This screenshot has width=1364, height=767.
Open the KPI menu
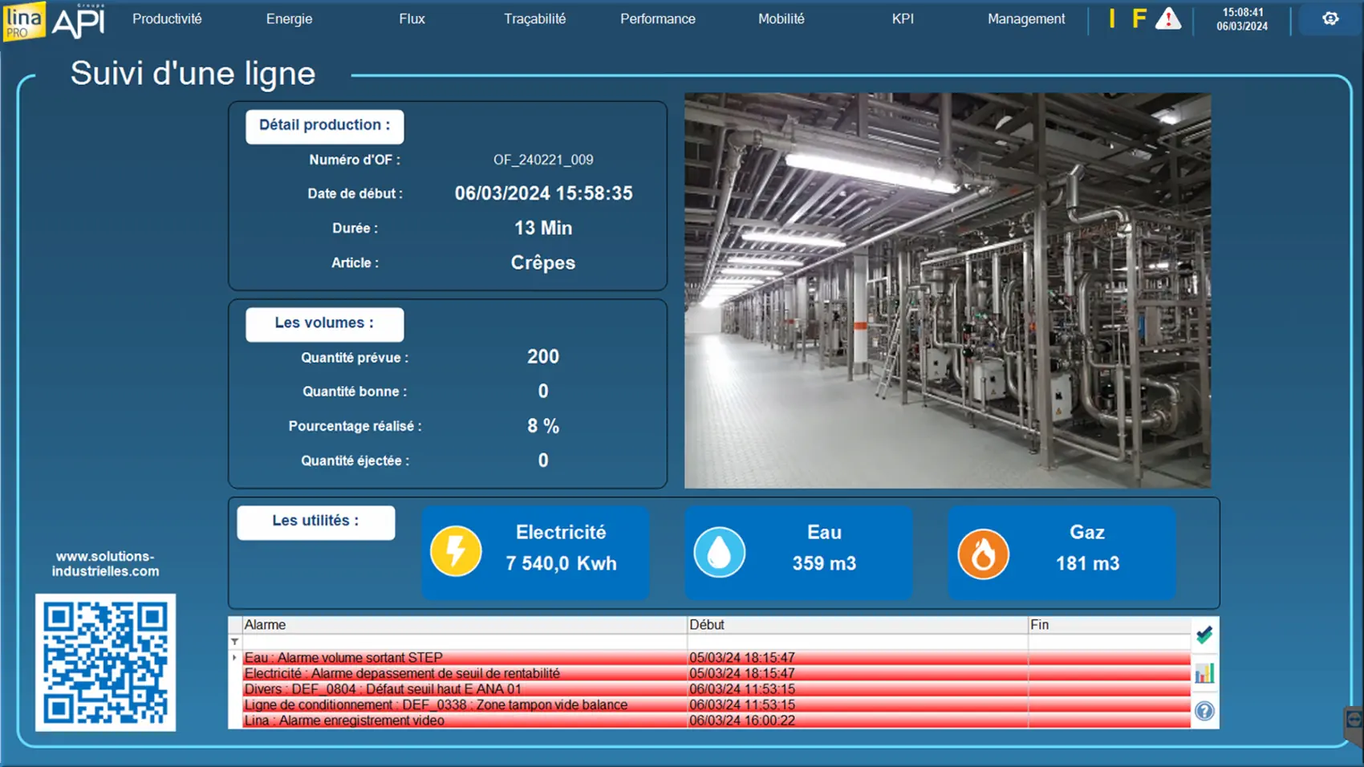[x=903, y=18]
